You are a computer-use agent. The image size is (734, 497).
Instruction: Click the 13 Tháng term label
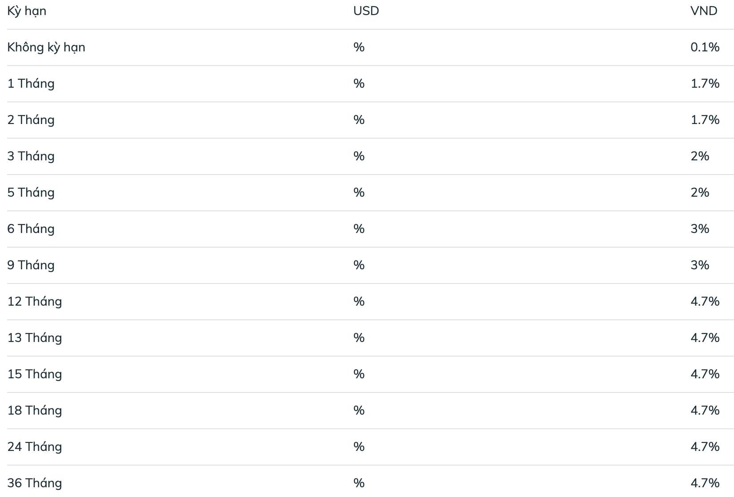pos(35,338)
